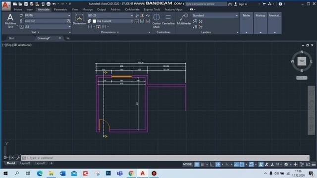Click the Continue dimension icon
This screenshot has height=178, width=317.
click(104, 27)
